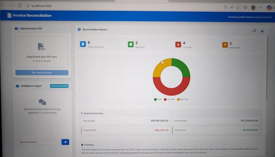Viewport: 275px width, 157px height.
Task: Click the orange More Paid up-arrow icon
Action: click(225, 45)
